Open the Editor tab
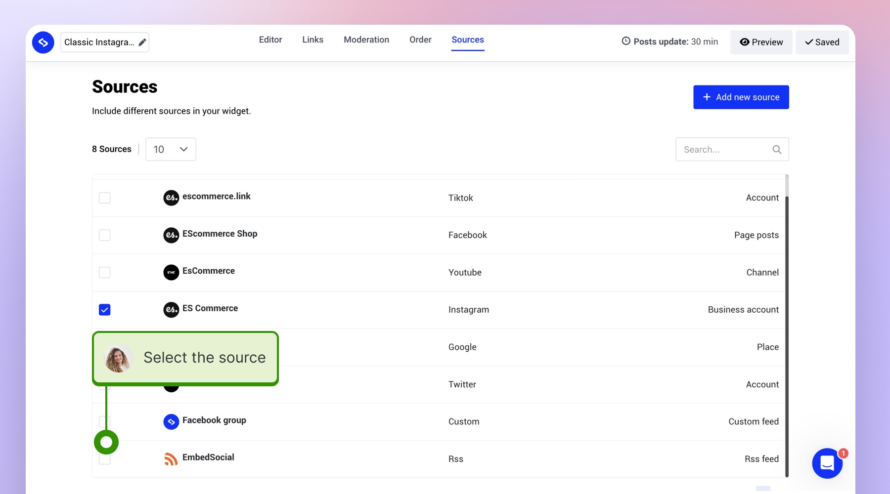Viewport: 890px width, 494px height. click(270, 40)
